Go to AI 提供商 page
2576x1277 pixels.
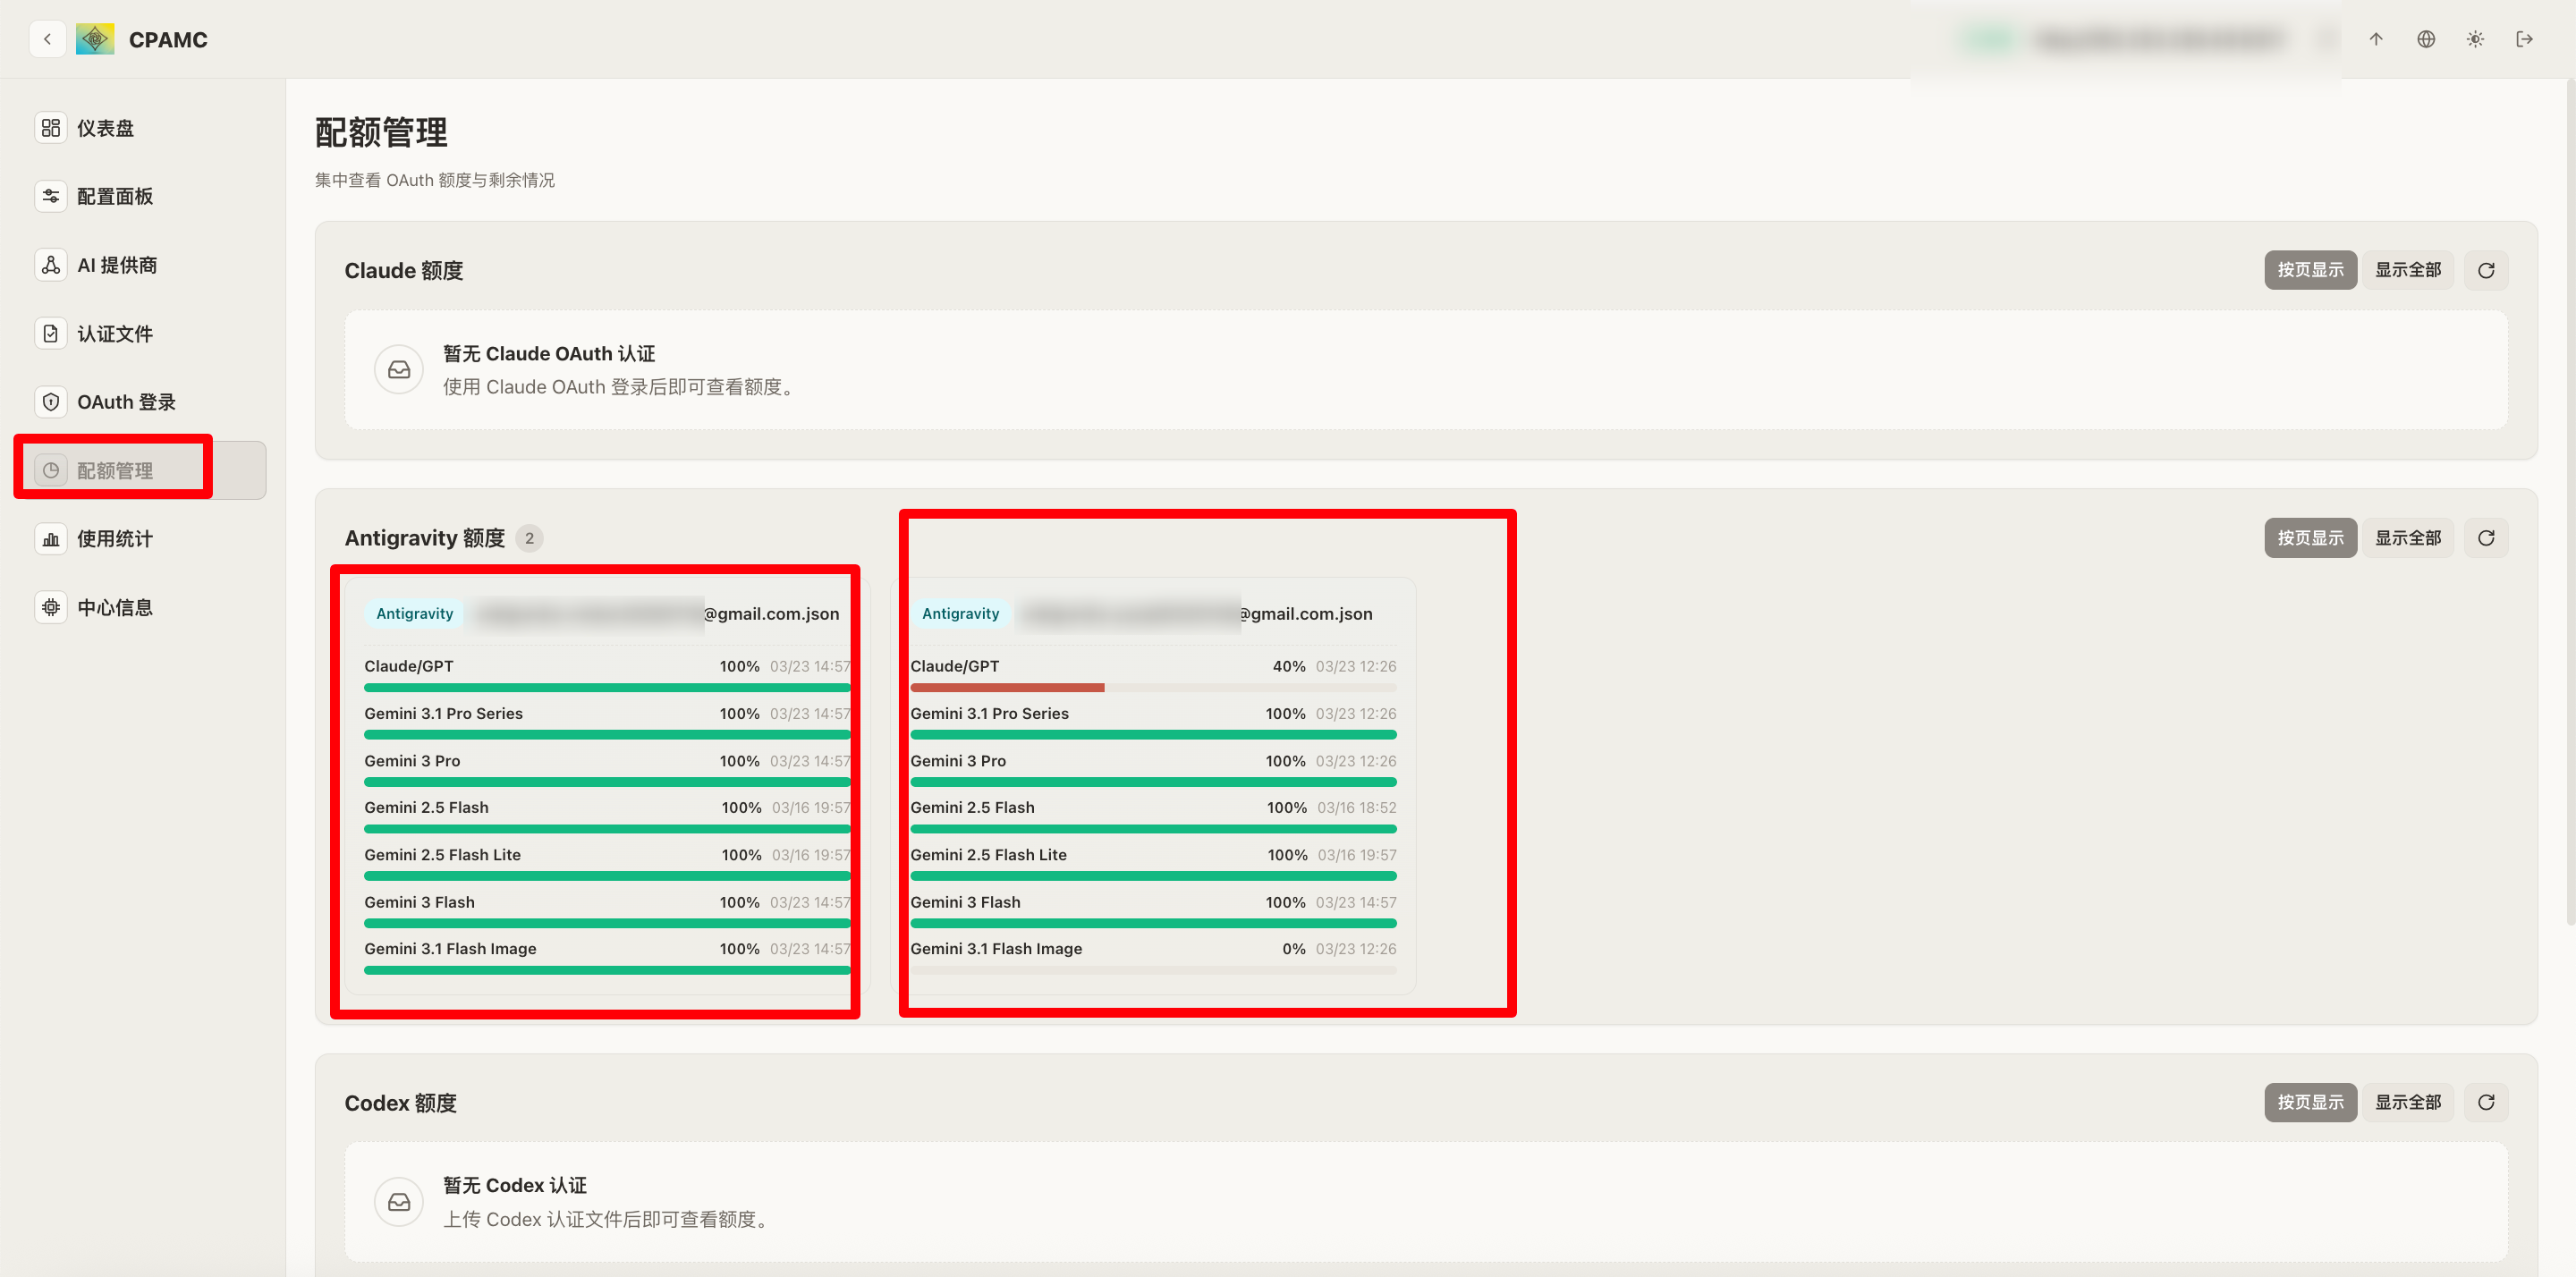(x=116, y=265)
